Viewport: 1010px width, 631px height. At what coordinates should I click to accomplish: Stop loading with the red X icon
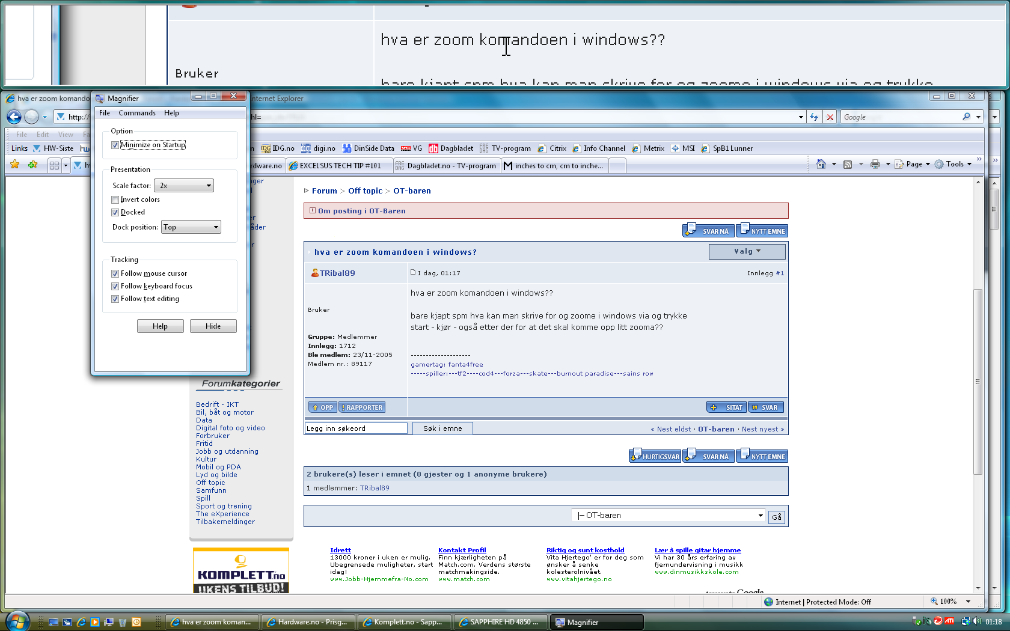click(830, 117)
